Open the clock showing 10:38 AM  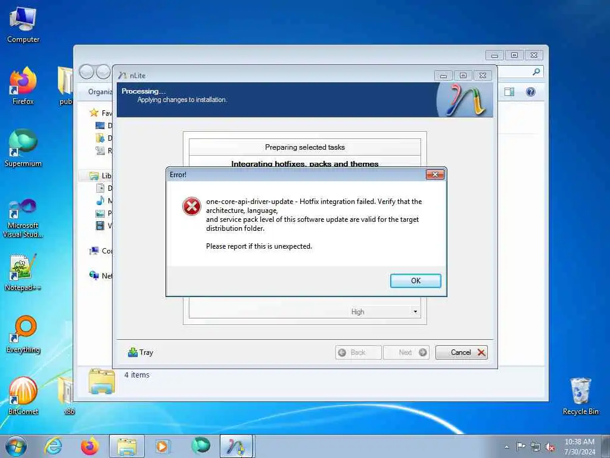click(580, 447)
